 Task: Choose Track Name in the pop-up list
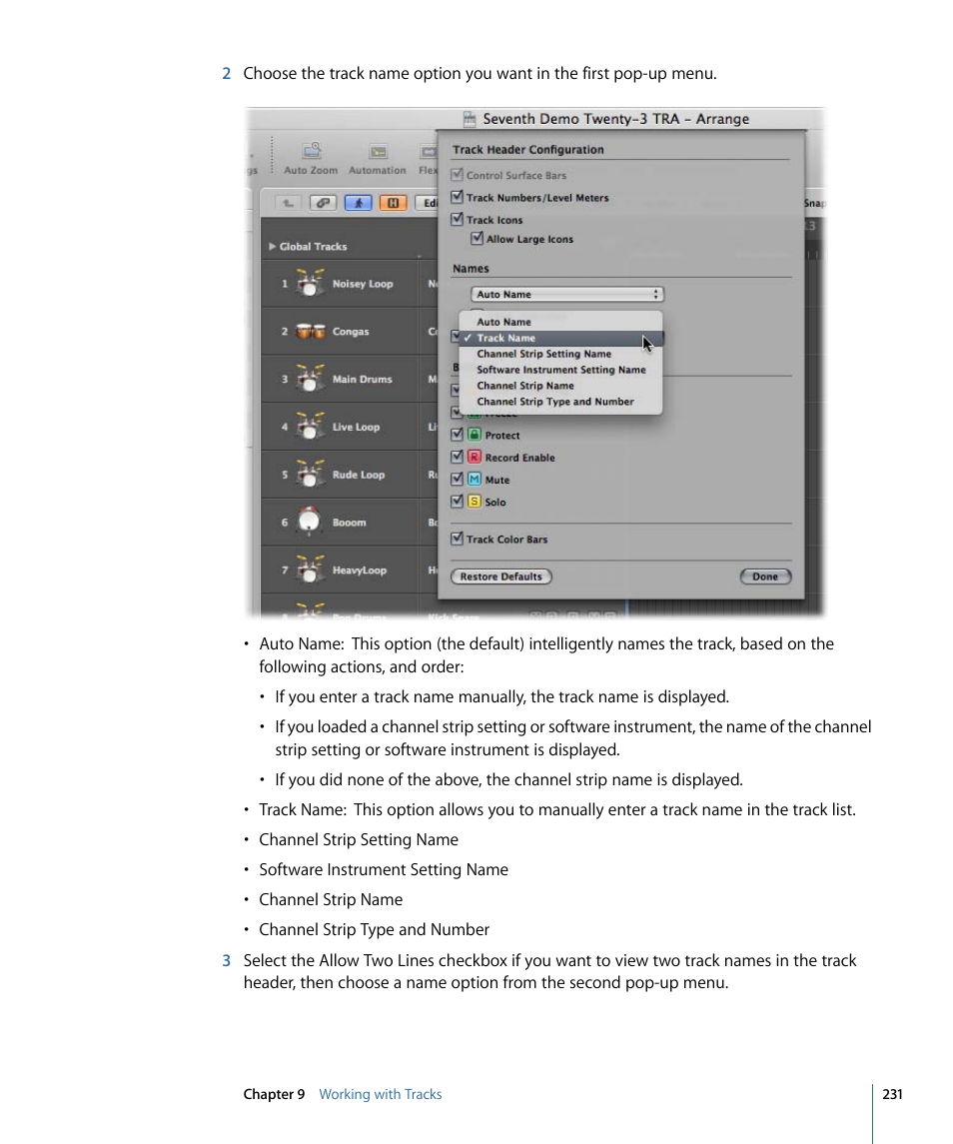[560, 338]
